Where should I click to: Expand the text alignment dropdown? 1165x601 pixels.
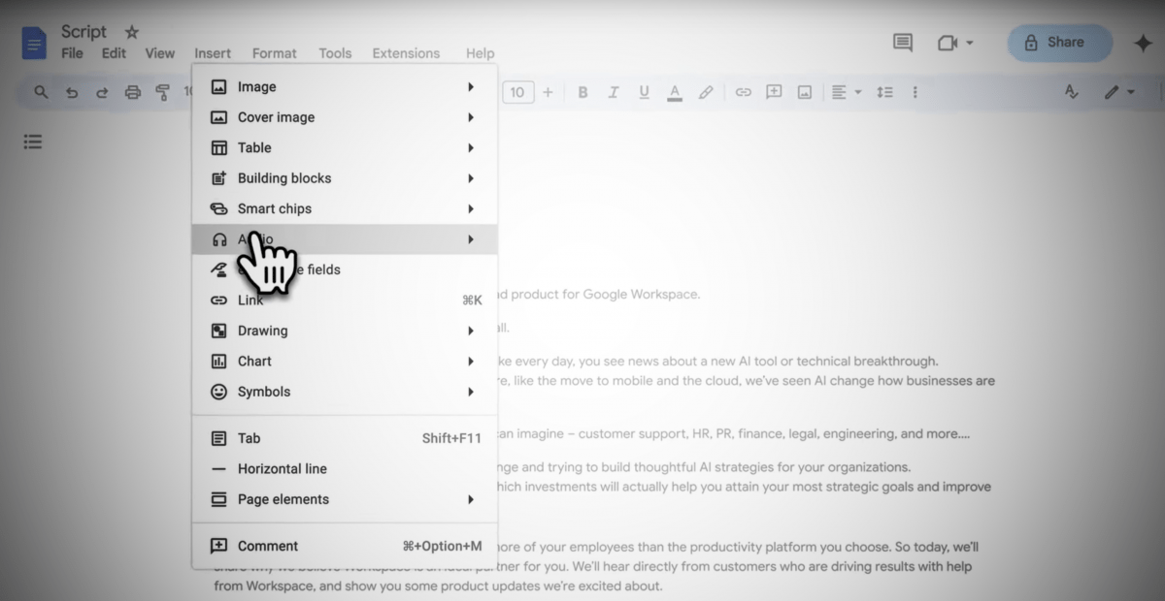(x=846, y=92)
